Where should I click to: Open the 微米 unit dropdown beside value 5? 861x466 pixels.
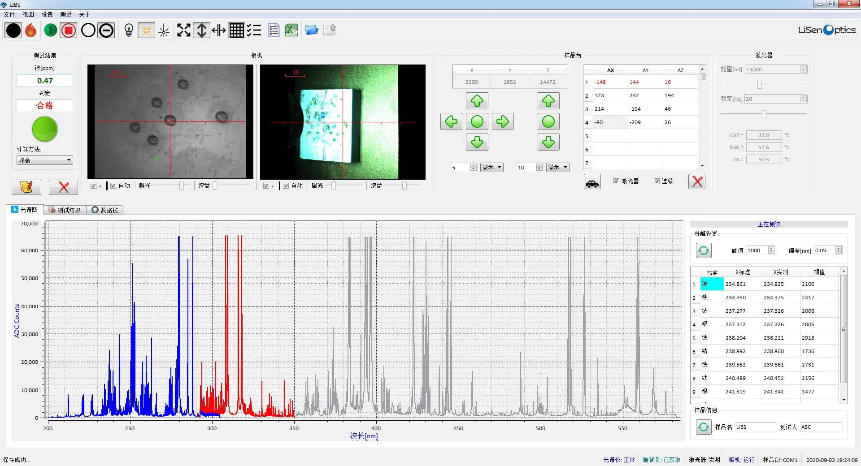coord(491,167)
